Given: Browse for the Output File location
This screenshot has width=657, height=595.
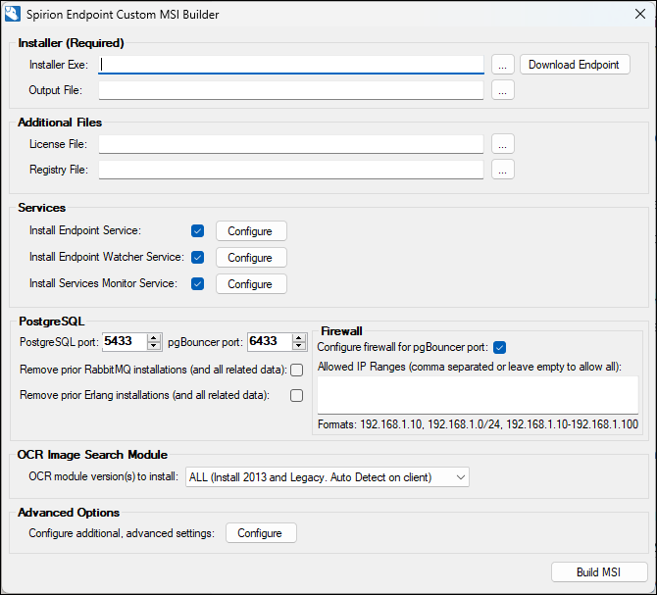Looking at the screenshot, I should click(x=502, y=90).
